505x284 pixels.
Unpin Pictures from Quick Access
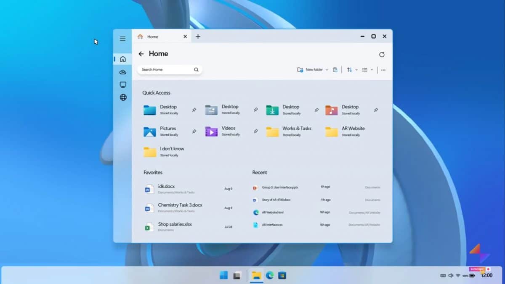point(194,131)
